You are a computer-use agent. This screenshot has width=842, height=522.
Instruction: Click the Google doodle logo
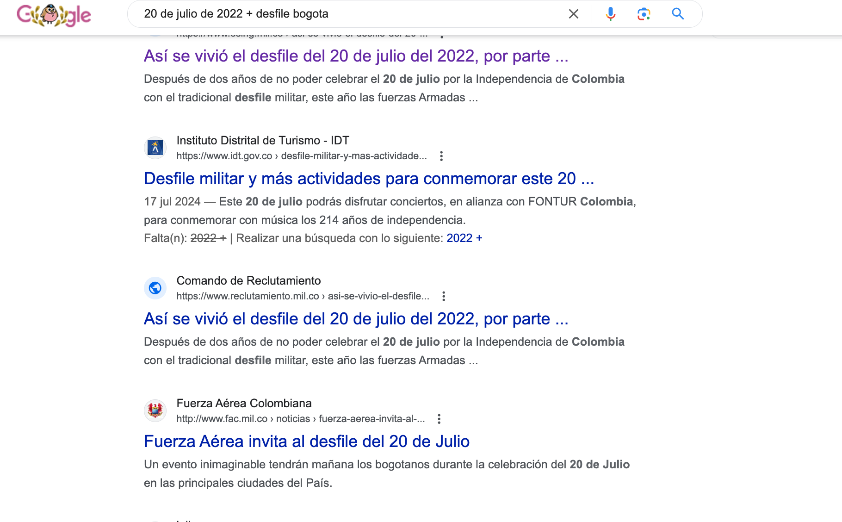(x=54, y=15)
